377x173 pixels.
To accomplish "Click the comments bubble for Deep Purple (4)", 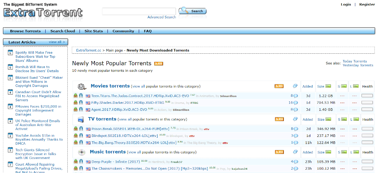I will pyautogui.click(x=296, y=162).
